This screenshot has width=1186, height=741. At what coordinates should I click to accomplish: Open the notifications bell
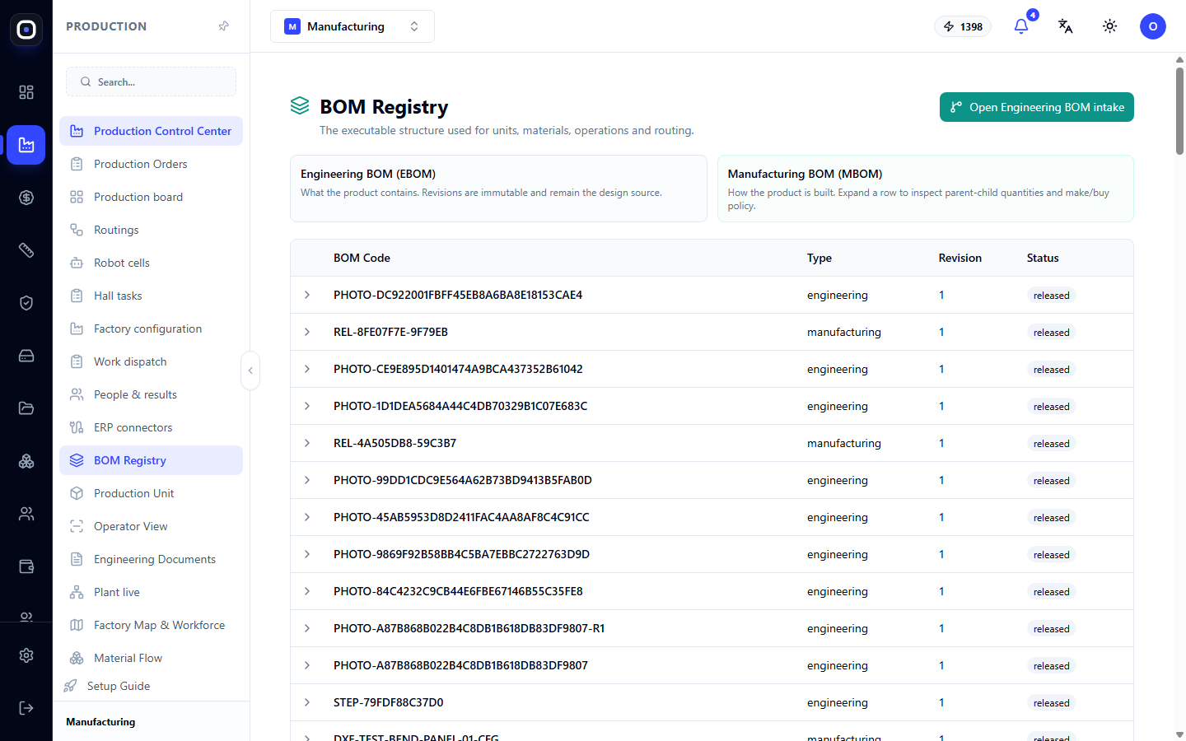[x=1021, y=26]
